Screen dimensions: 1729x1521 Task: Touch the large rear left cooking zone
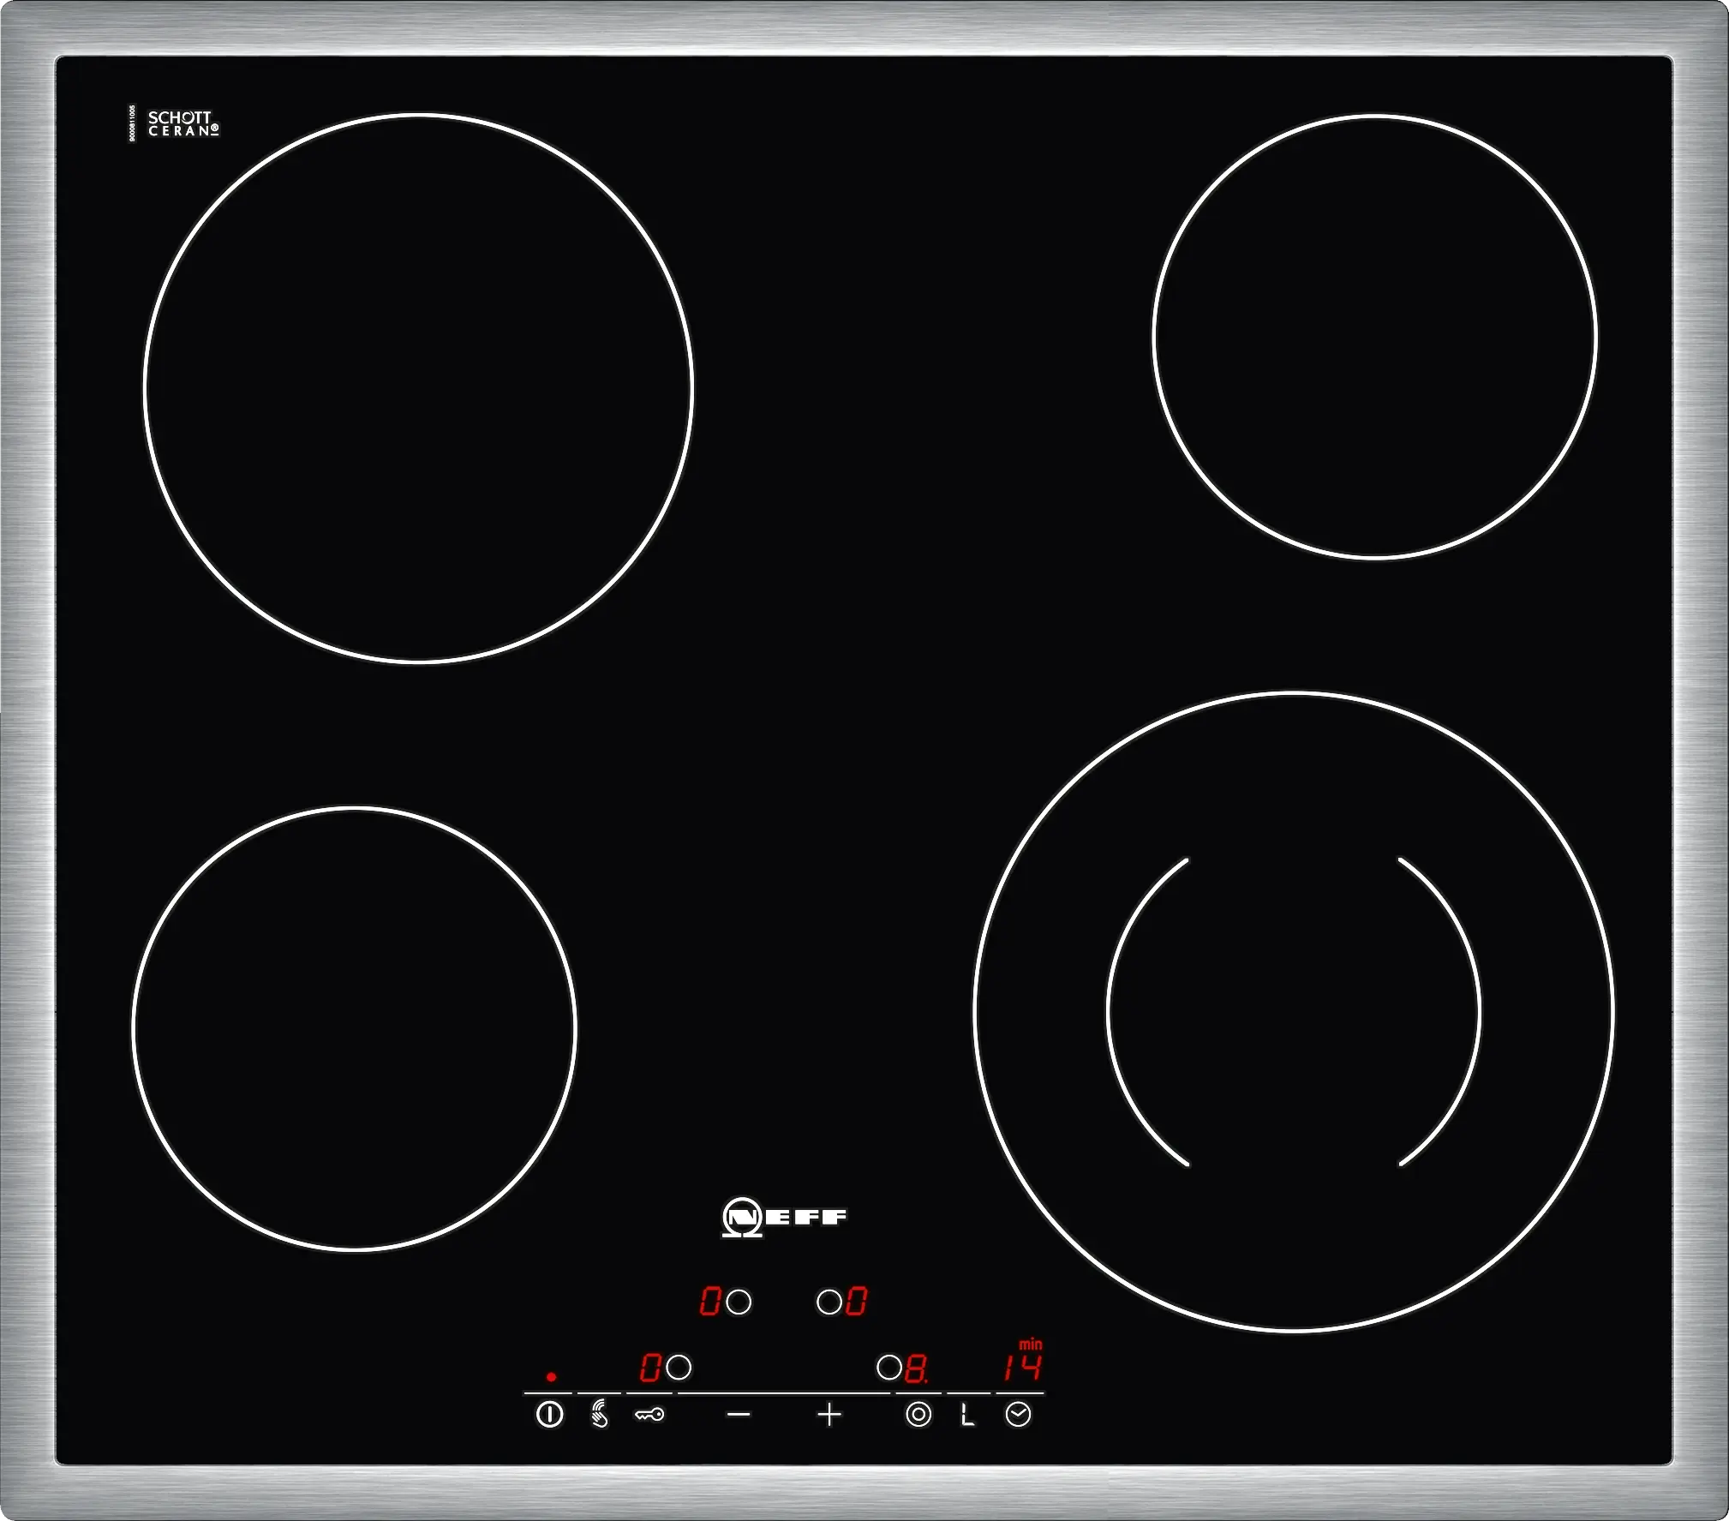(x=418, y=388)
